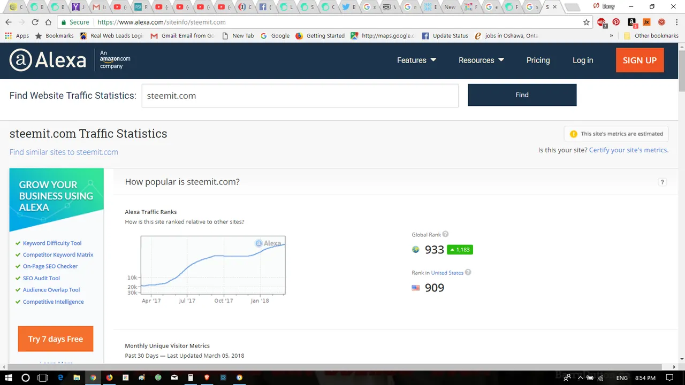Click the address bar URL
Screen dimensions: 685x385
pyautogui.click(x=162, y=22)
